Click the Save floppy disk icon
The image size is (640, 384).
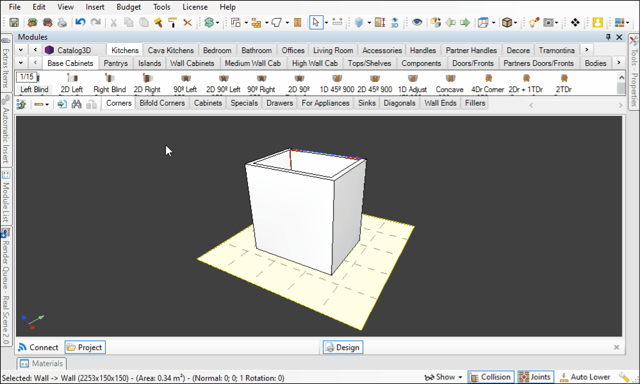[x=13, y=22]
